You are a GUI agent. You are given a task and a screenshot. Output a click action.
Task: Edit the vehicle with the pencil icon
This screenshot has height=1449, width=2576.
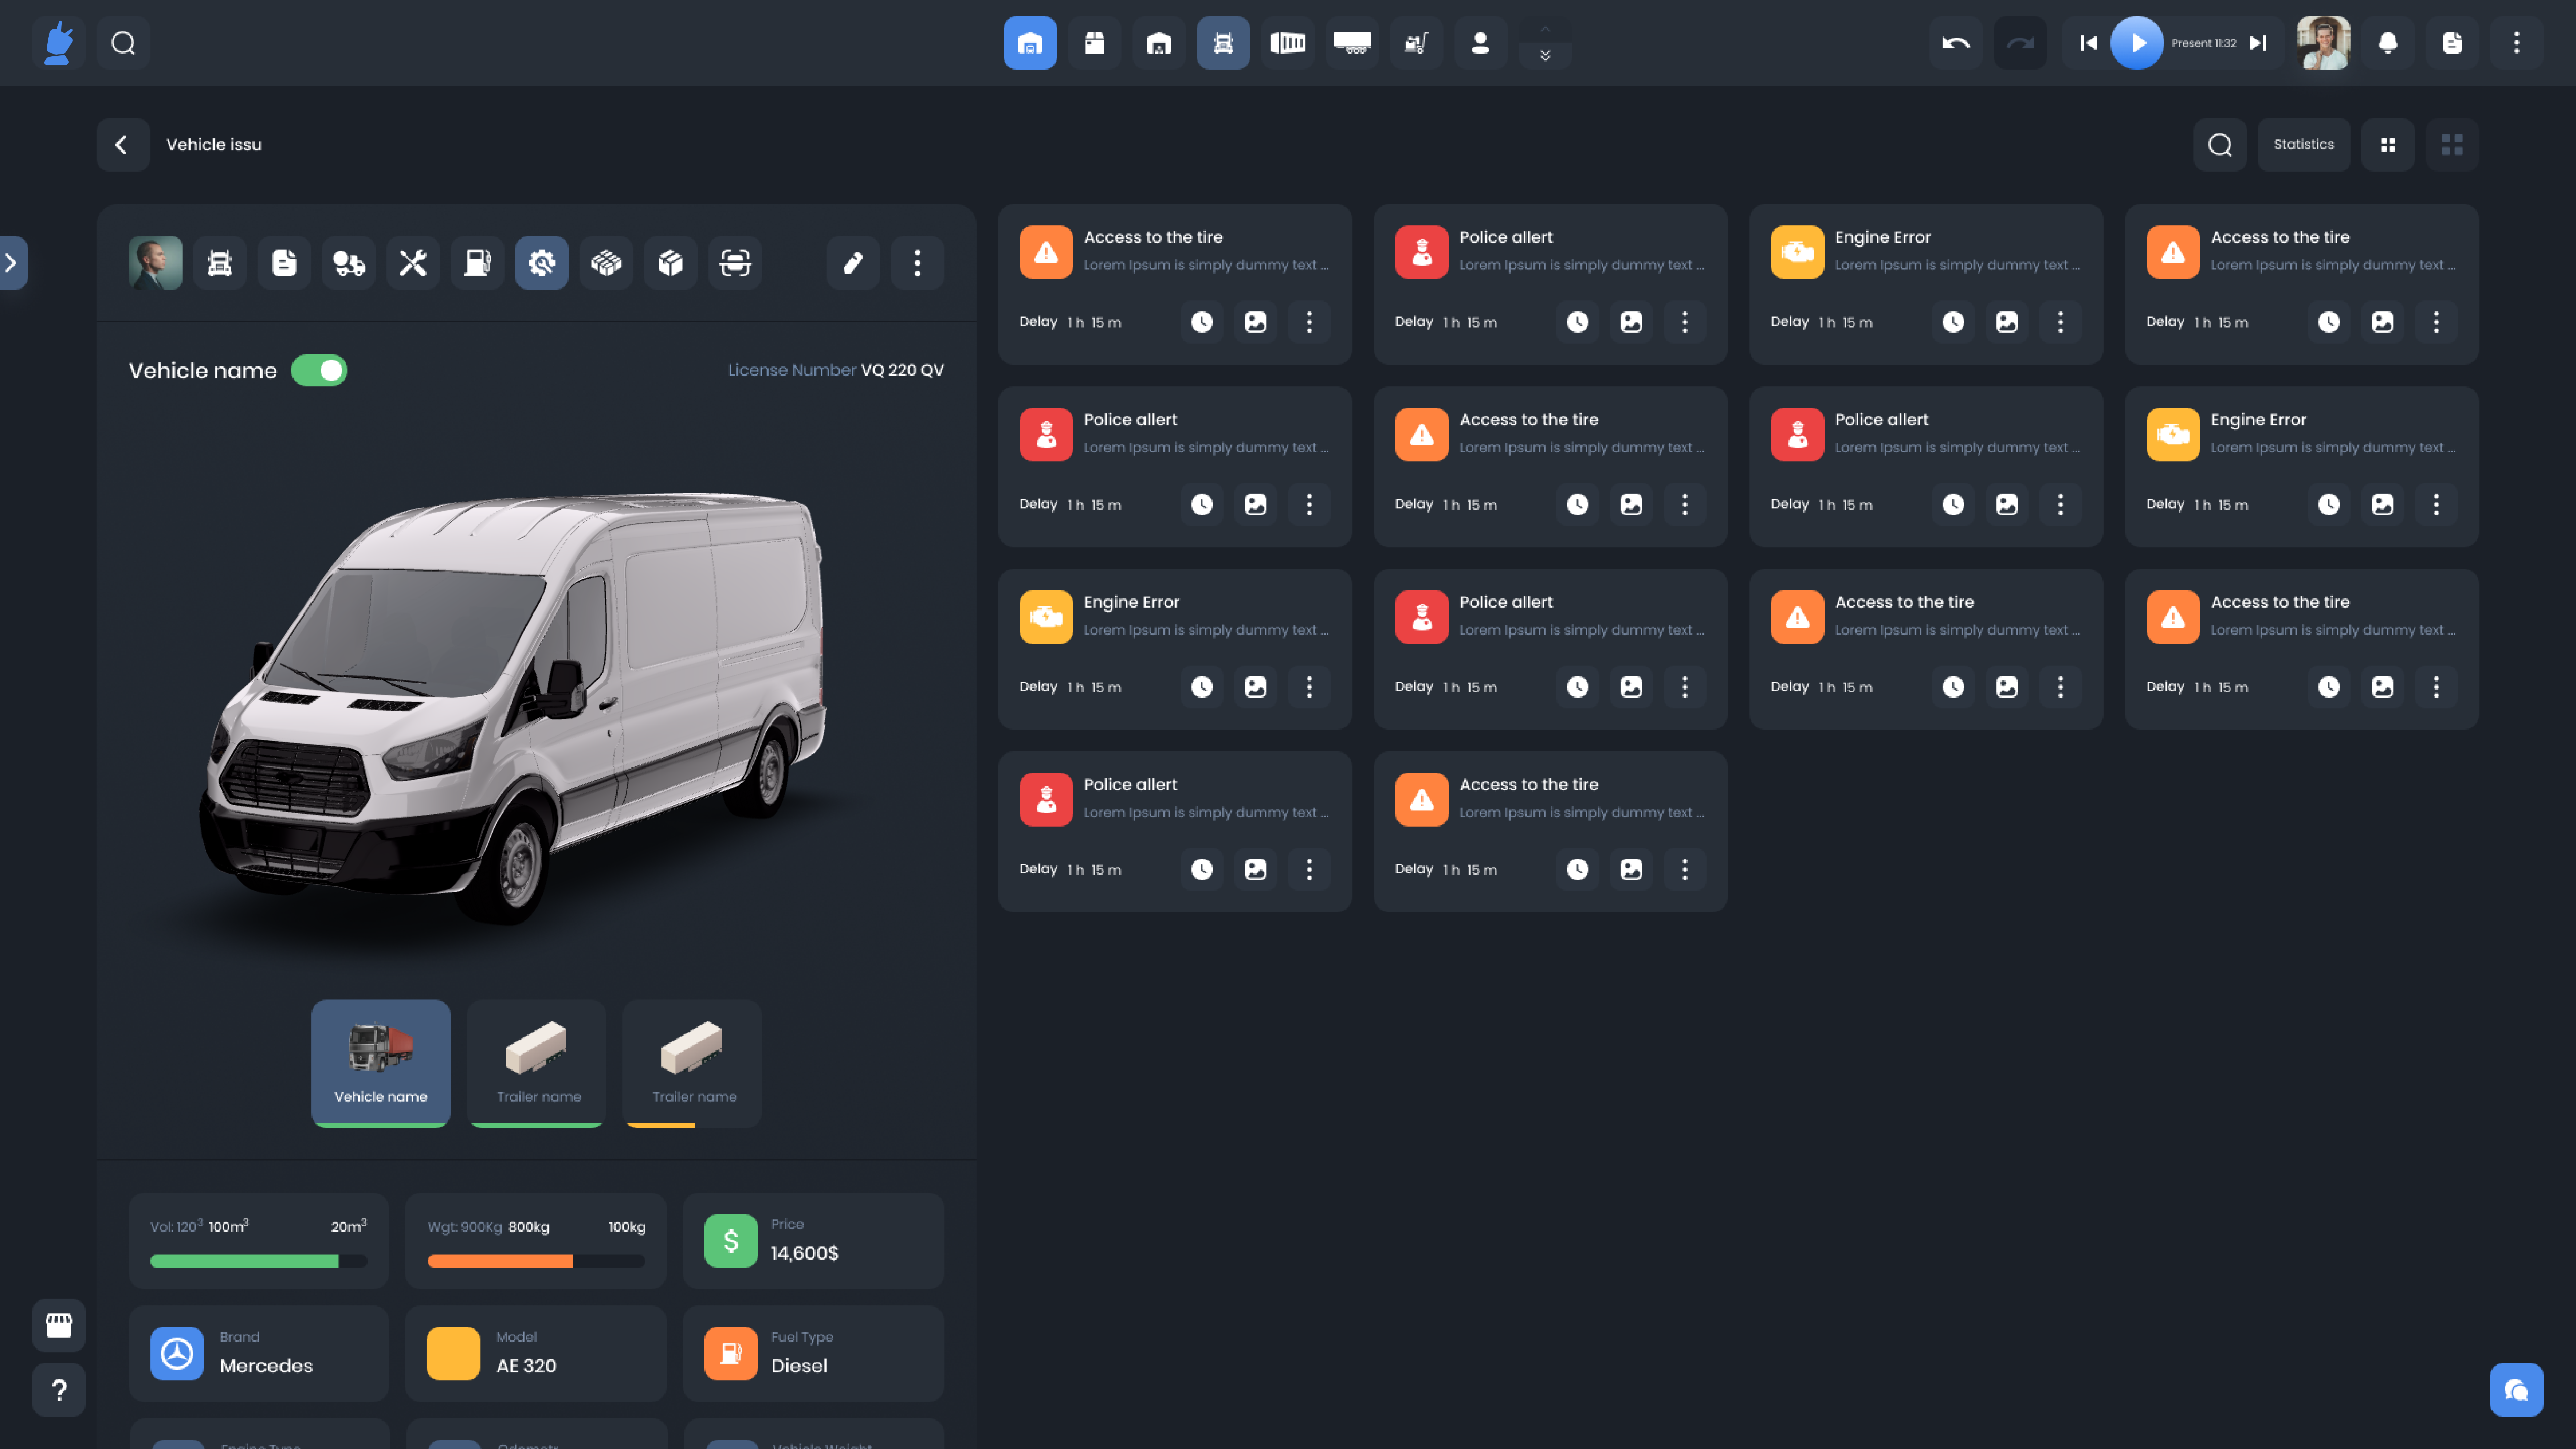(853, 263)
